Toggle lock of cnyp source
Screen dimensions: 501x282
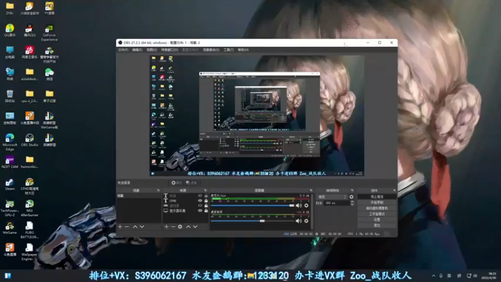pyautogui.click(x=206, y=201)
